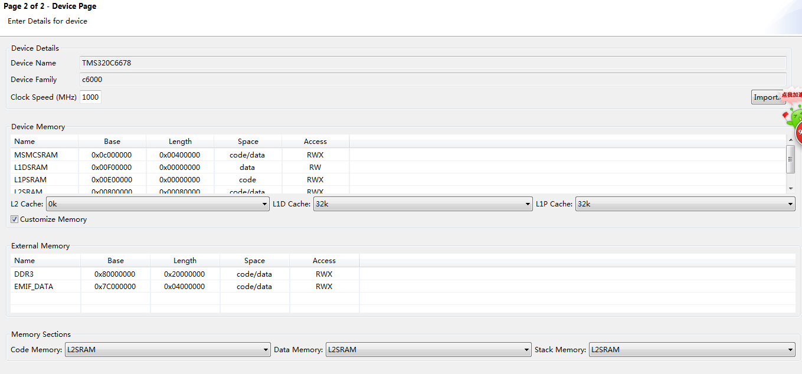Click Device Memory scrollbar down arrow
Viewport: 802px width, 374px height.
click(x=790, y=188)
